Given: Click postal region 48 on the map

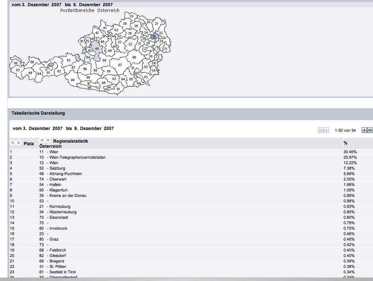Looking at the screenshot, I should point(97,48).
